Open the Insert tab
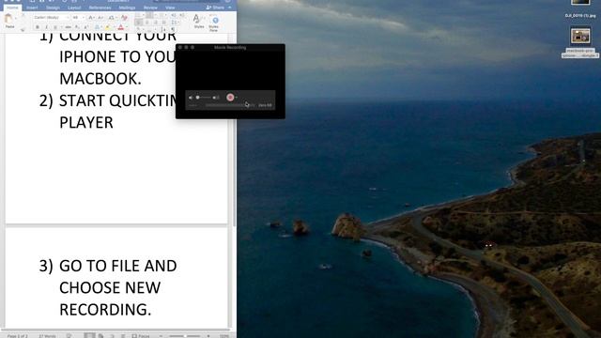This screenshot has height=338, width=601. 32,8
